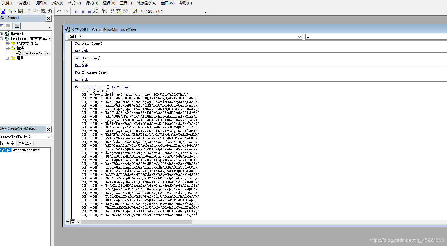Screen dimensions: 447x246
Task: Open Project Explorer icon in toolbar
Action: click(105, 11)
